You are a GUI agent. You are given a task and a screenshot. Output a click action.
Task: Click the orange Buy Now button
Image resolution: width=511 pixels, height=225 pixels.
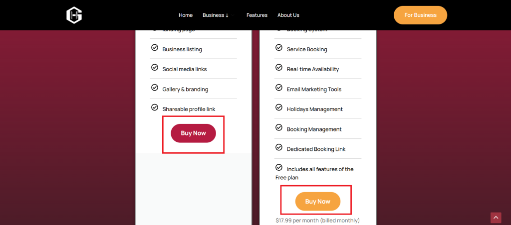pyautogui.click(x=318, y=202)
